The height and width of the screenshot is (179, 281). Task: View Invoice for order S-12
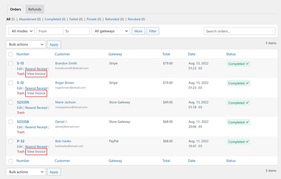(x=36, y=93)
